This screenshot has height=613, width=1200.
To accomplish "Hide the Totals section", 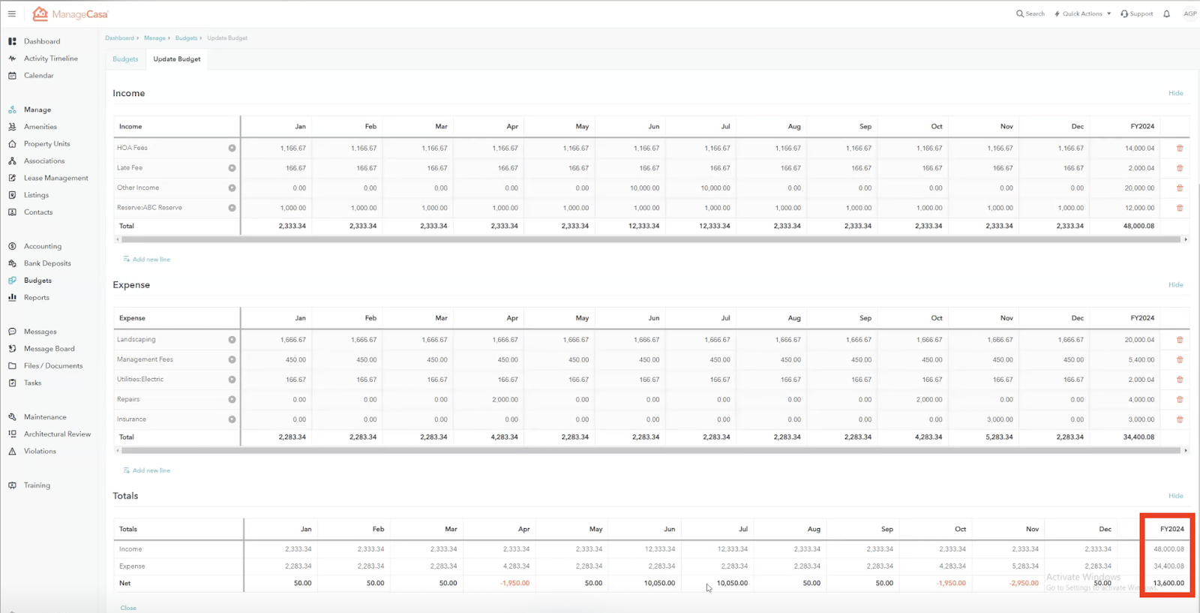I will (x=1175, y=496).
